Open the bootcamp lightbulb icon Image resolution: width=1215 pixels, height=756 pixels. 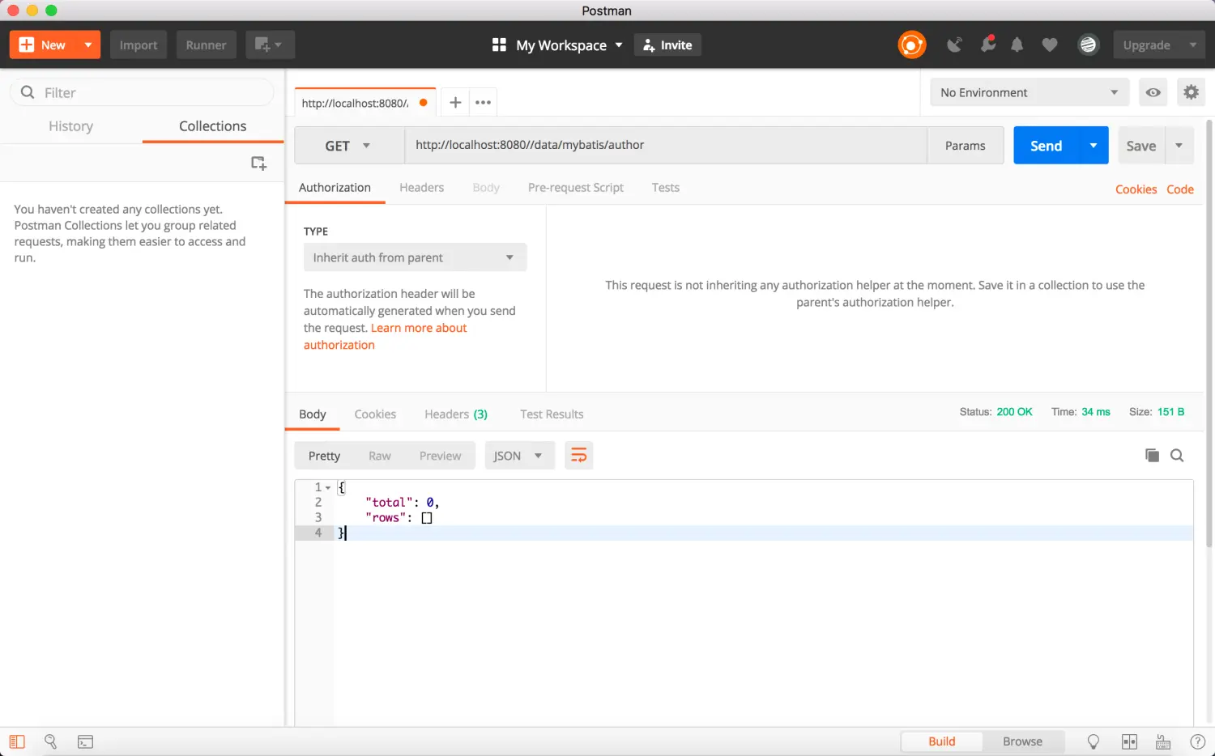[1093, 741]
